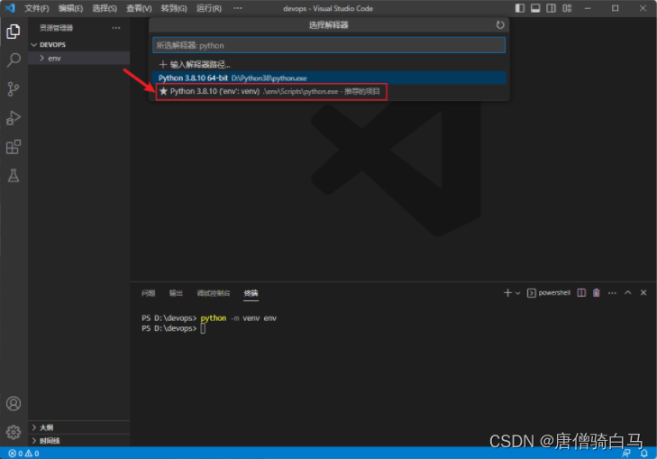Toggle secondary side bar layout icon
Screen dimensions: 657x459
tap(551, 8)
